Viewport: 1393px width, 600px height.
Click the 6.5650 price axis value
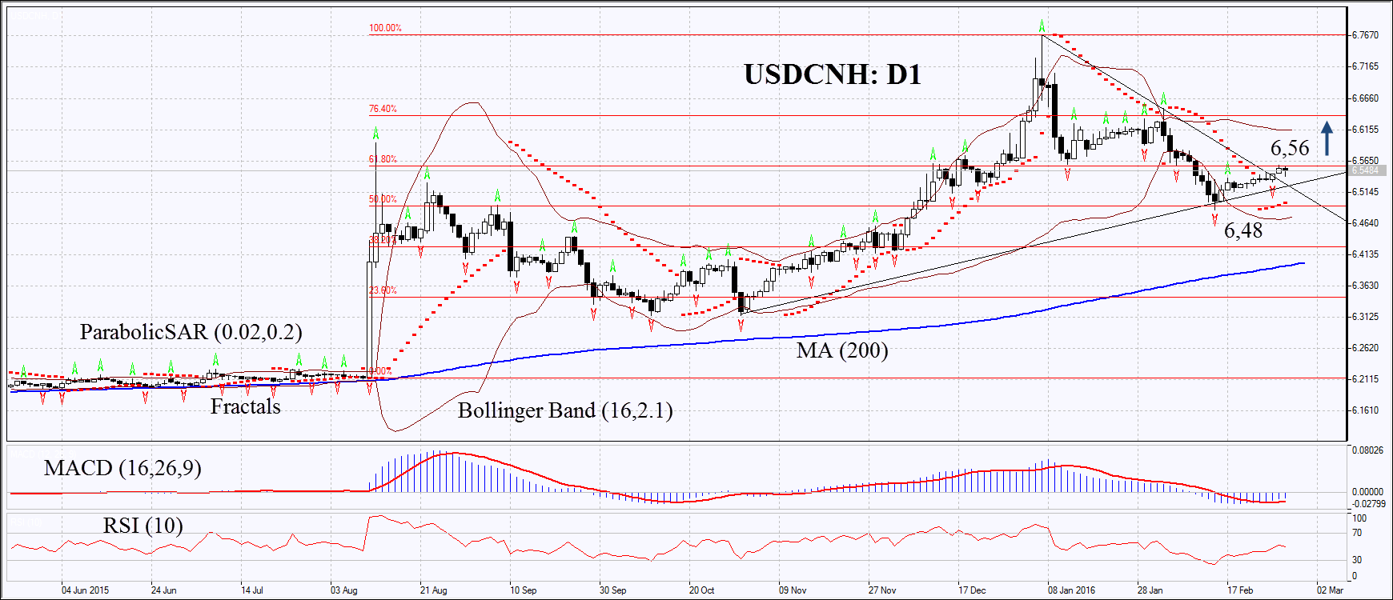1365,161
